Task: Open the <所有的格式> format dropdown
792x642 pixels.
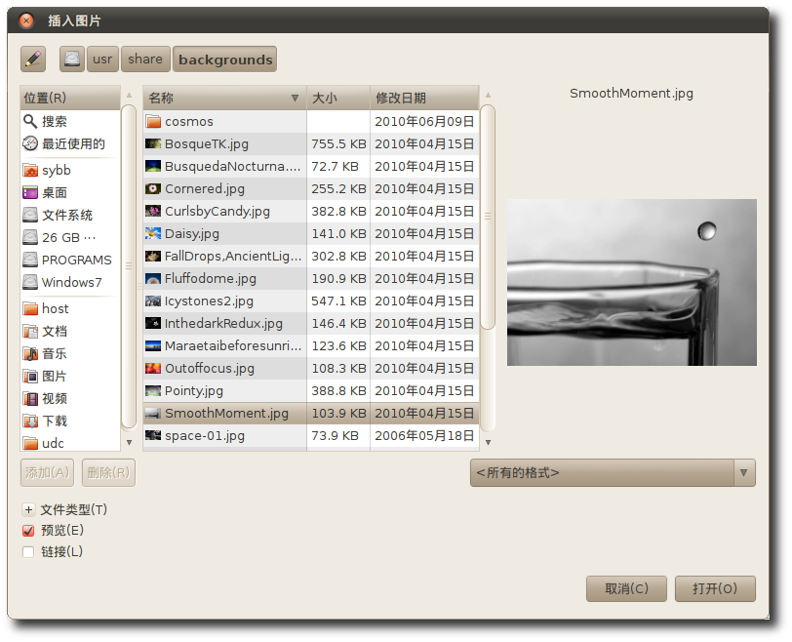Action: click(613, 473)
